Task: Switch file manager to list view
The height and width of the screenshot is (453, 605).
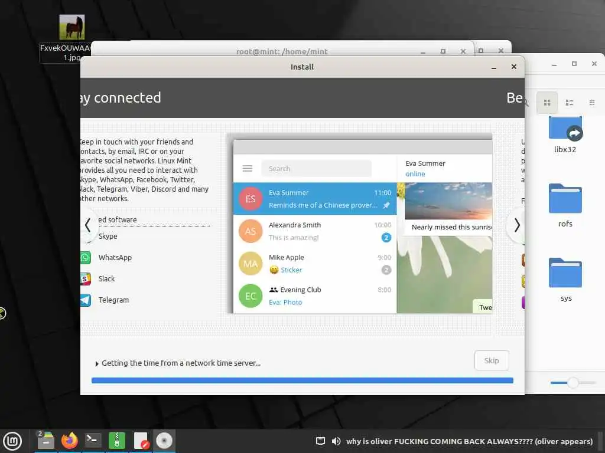Action: pos(569,103)
